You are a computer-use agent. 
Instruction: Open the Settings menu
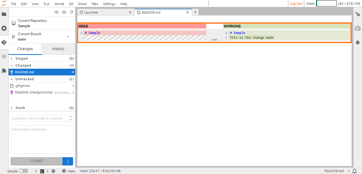coord(109,4)
